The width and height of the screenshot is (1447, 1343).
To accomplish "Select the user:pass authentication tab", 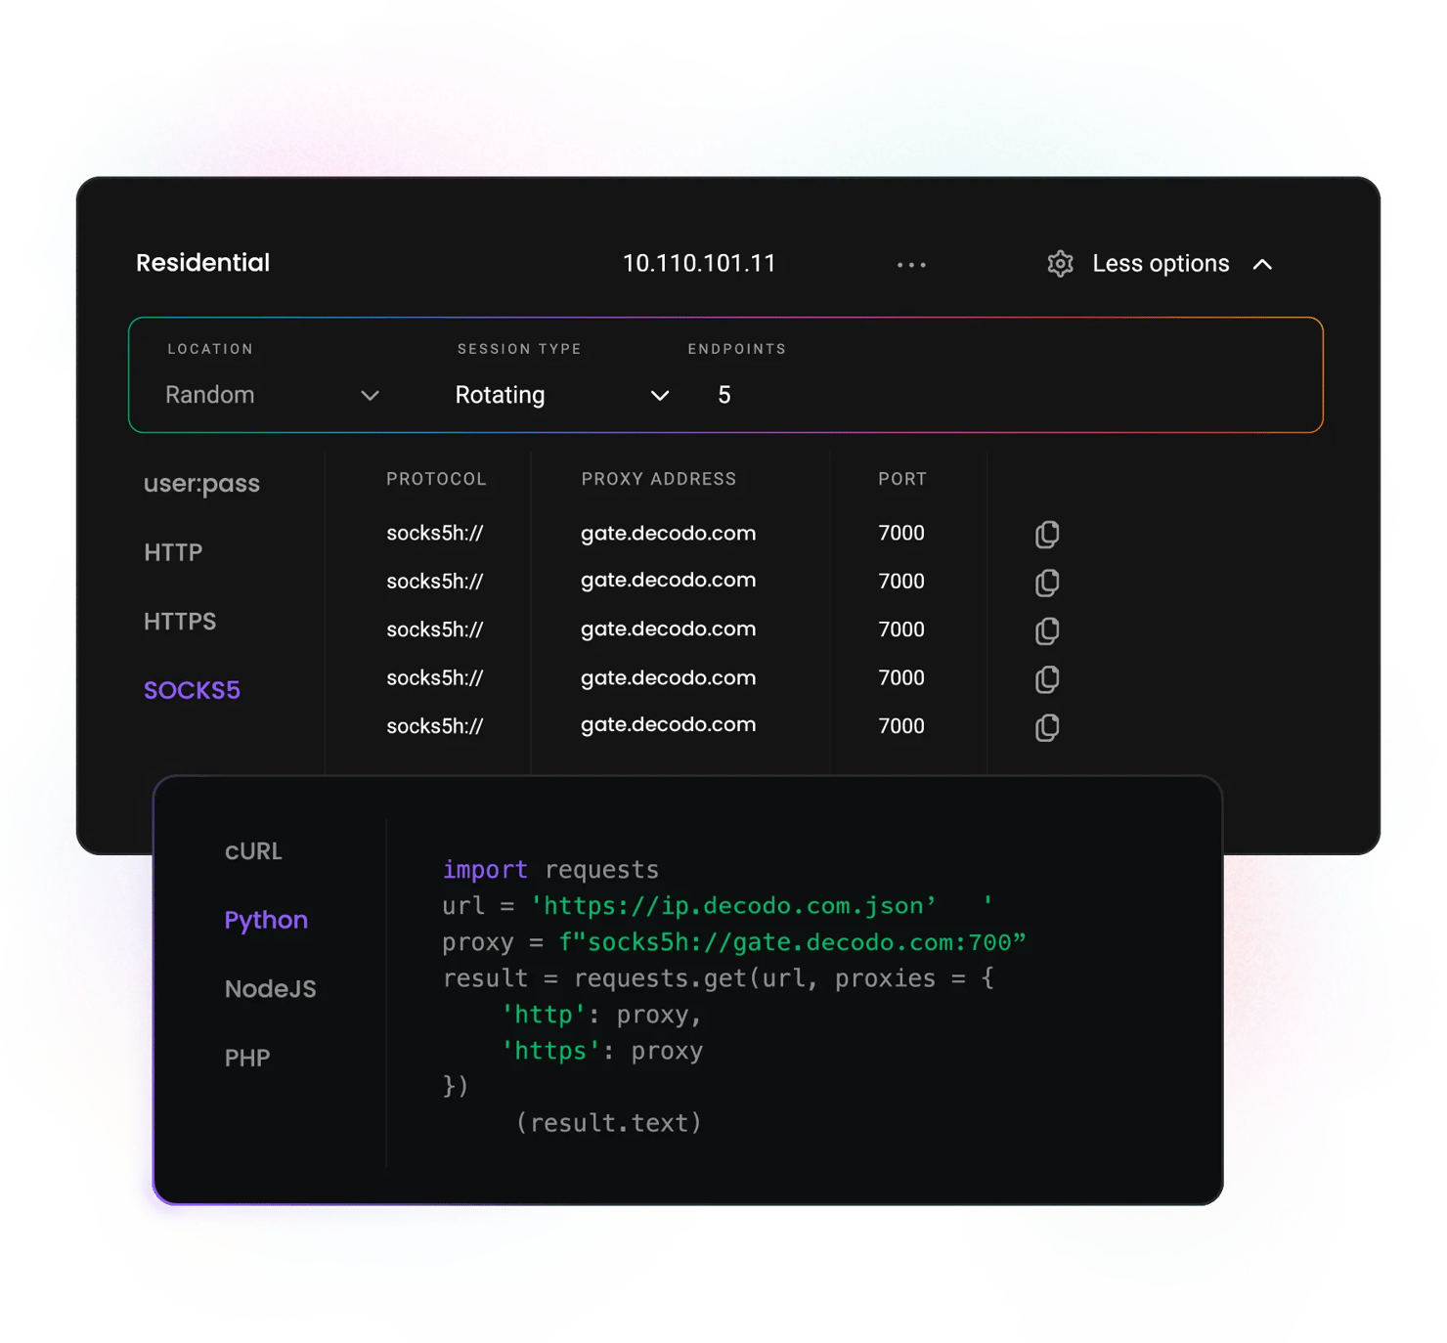I will 201,484.
